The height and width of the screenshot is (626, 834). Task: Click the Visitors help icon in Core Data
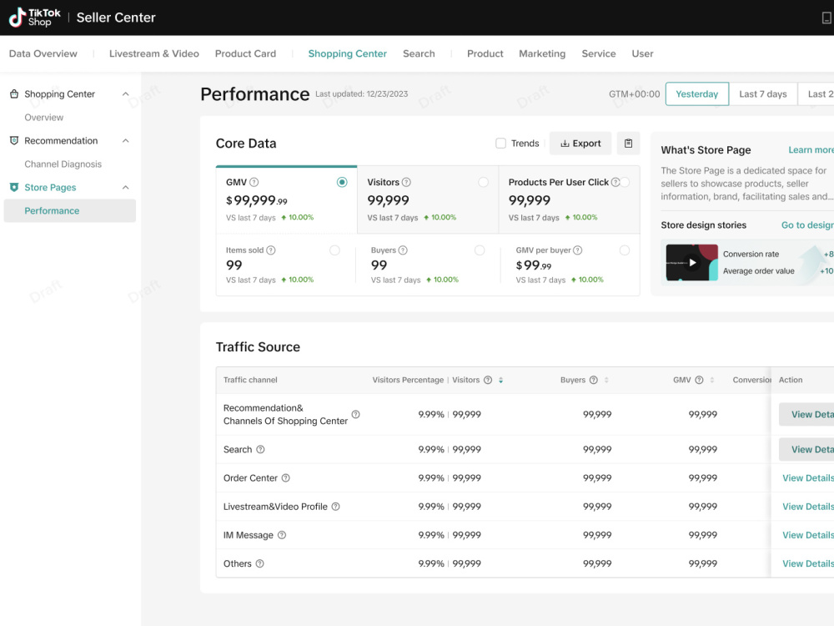(x=406, y=182)
